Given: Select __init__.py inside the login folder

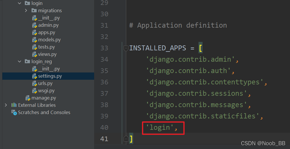Looking at the screenshot, I should tap(49, 18).
